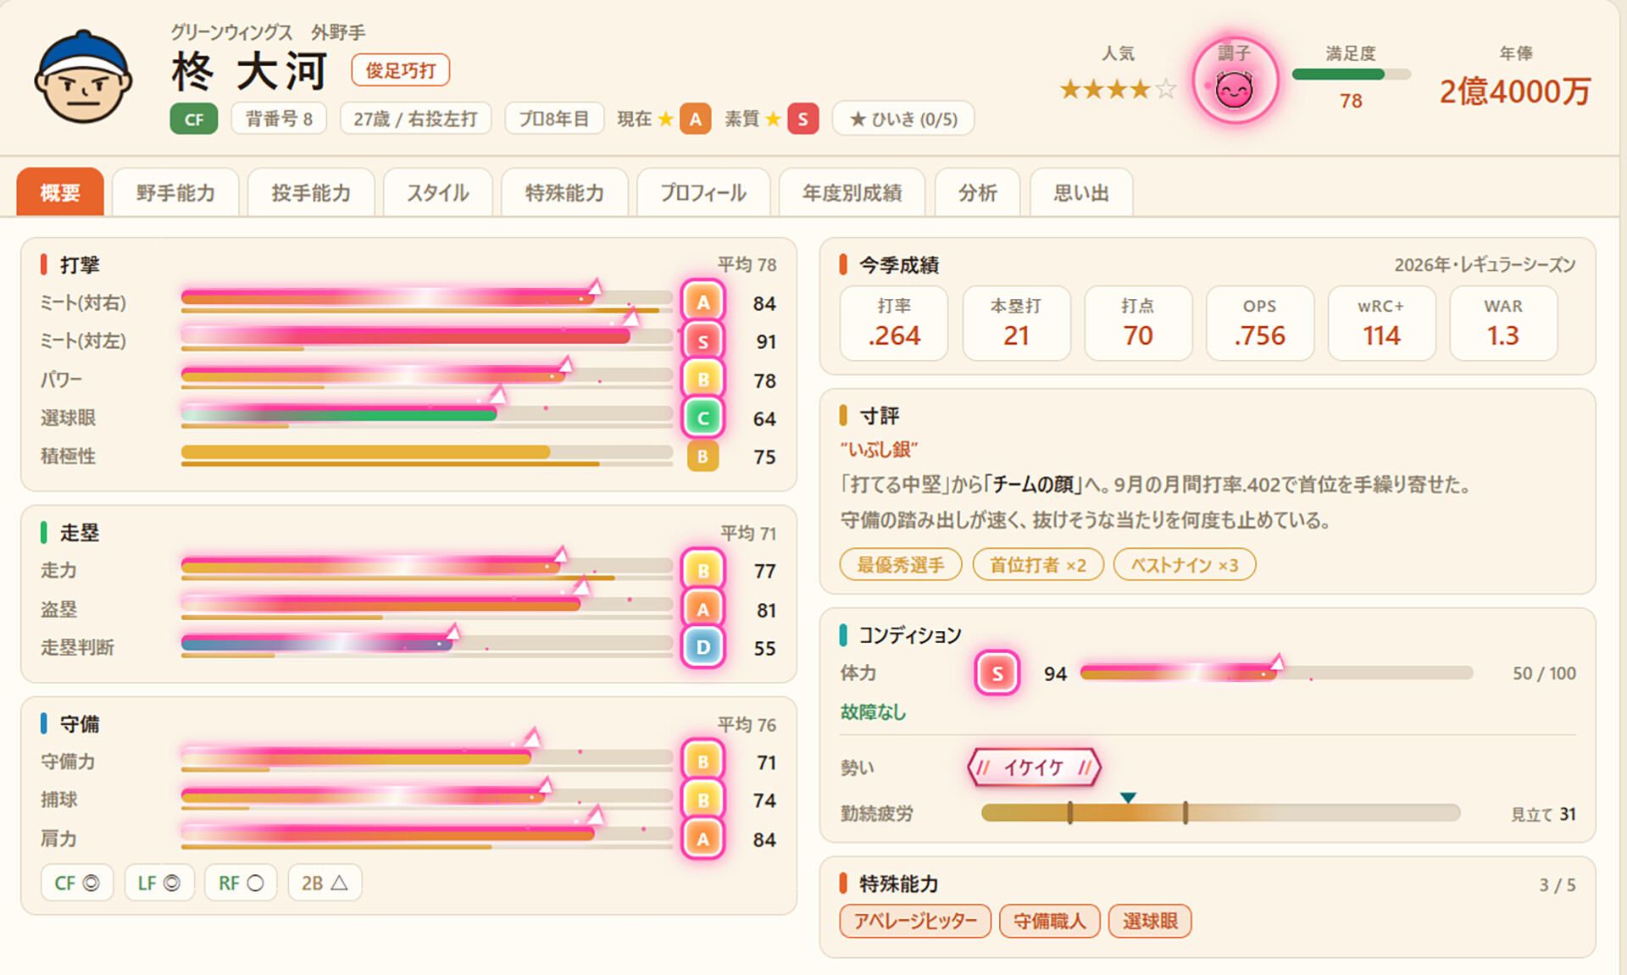Click the player avatar portrait

(83, 77)
